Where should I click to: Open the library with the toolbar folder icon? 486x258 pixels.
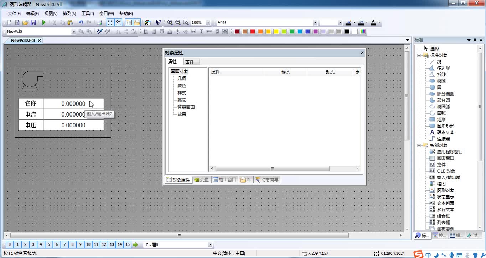click(x=137, y=22)
